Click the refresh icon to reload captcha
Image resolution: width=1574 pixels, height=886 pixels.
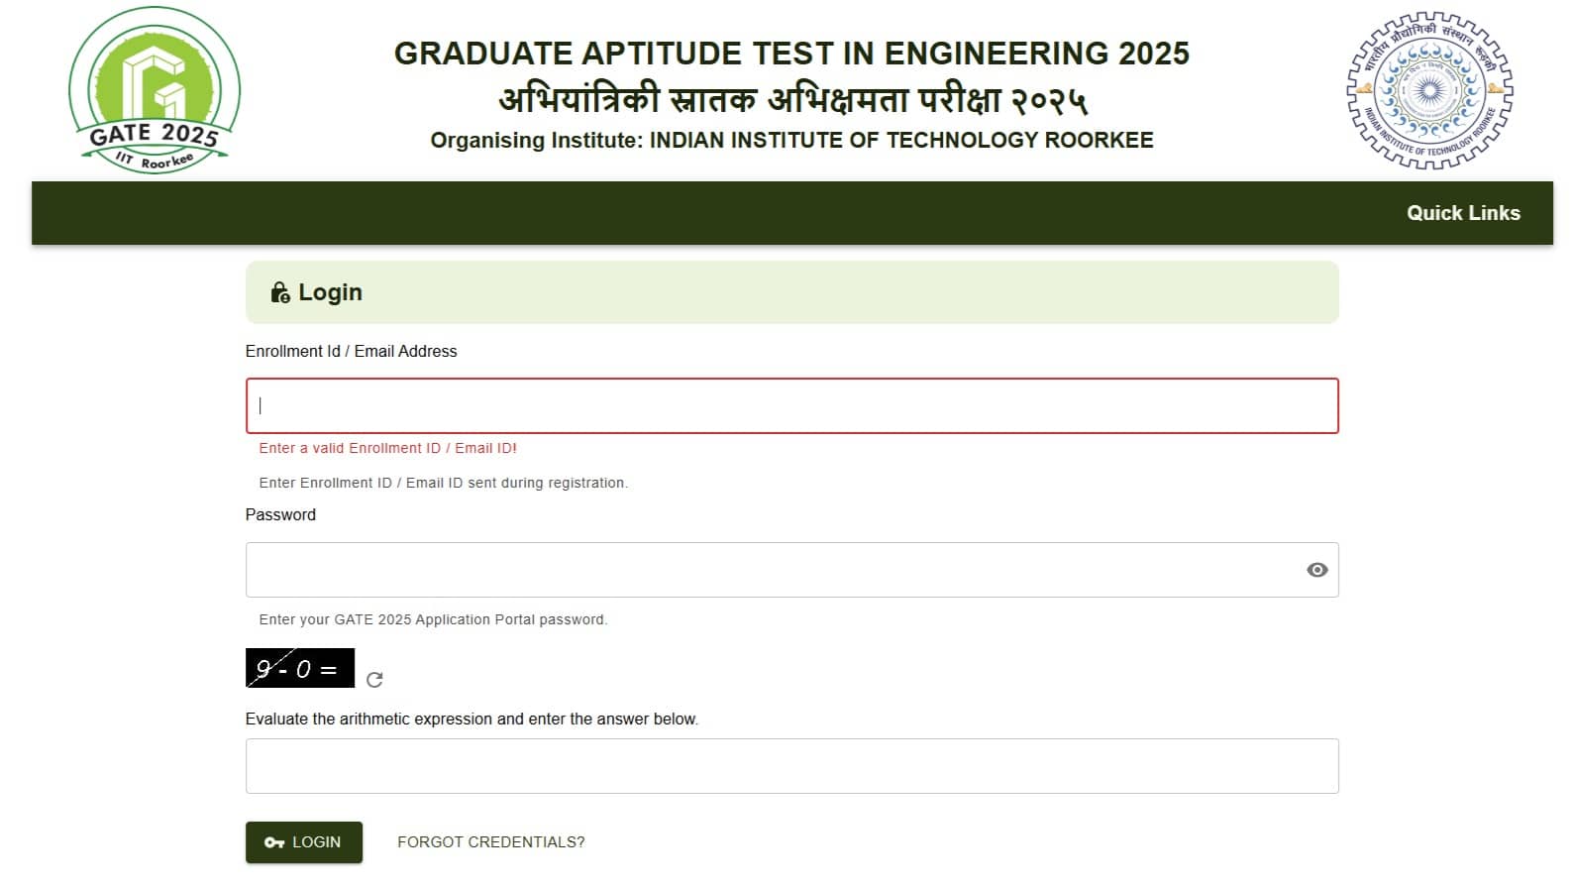[x=373, y=680]
